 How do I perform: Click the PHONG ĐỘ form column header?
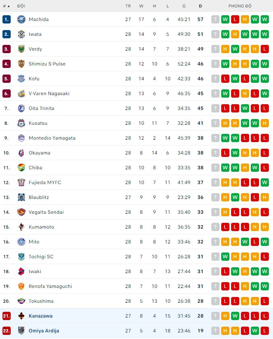tap(240, 6)
